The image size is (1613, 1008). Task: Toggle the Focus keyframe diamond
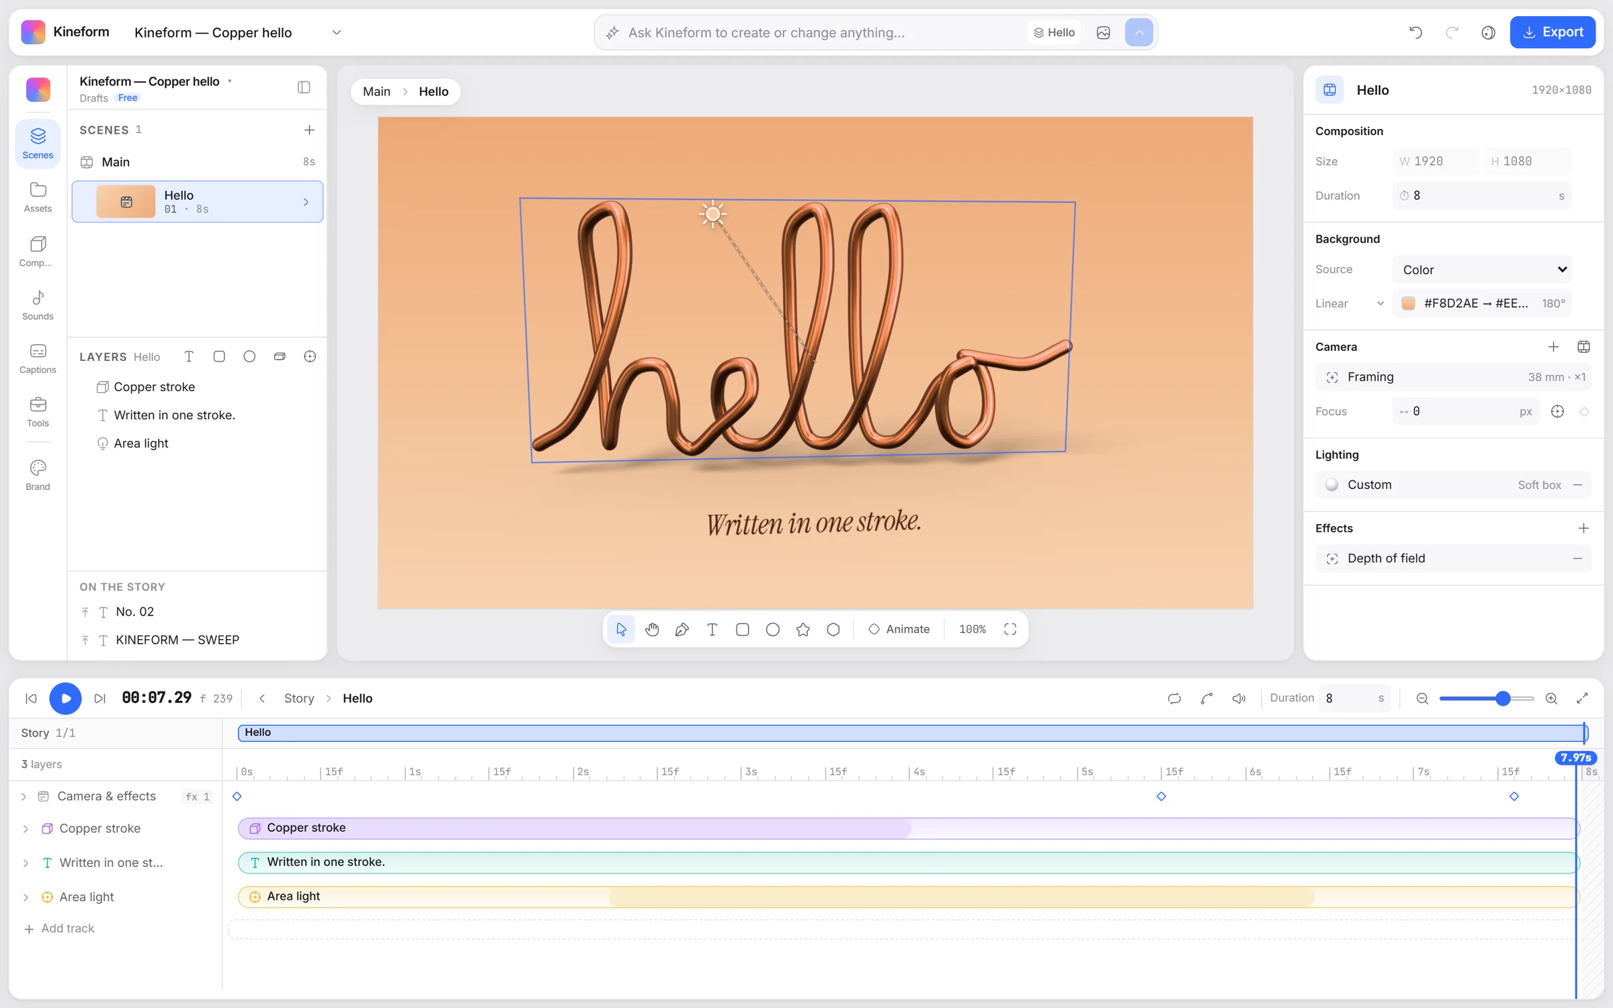(1584, 411)
